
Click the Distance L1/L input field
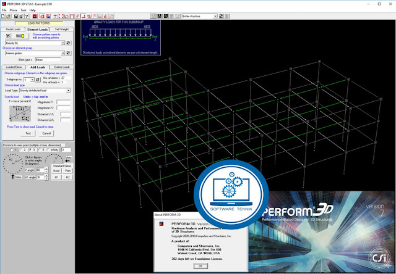66,114
